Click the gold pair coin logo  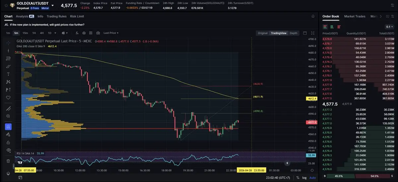[x=12, y=5]
